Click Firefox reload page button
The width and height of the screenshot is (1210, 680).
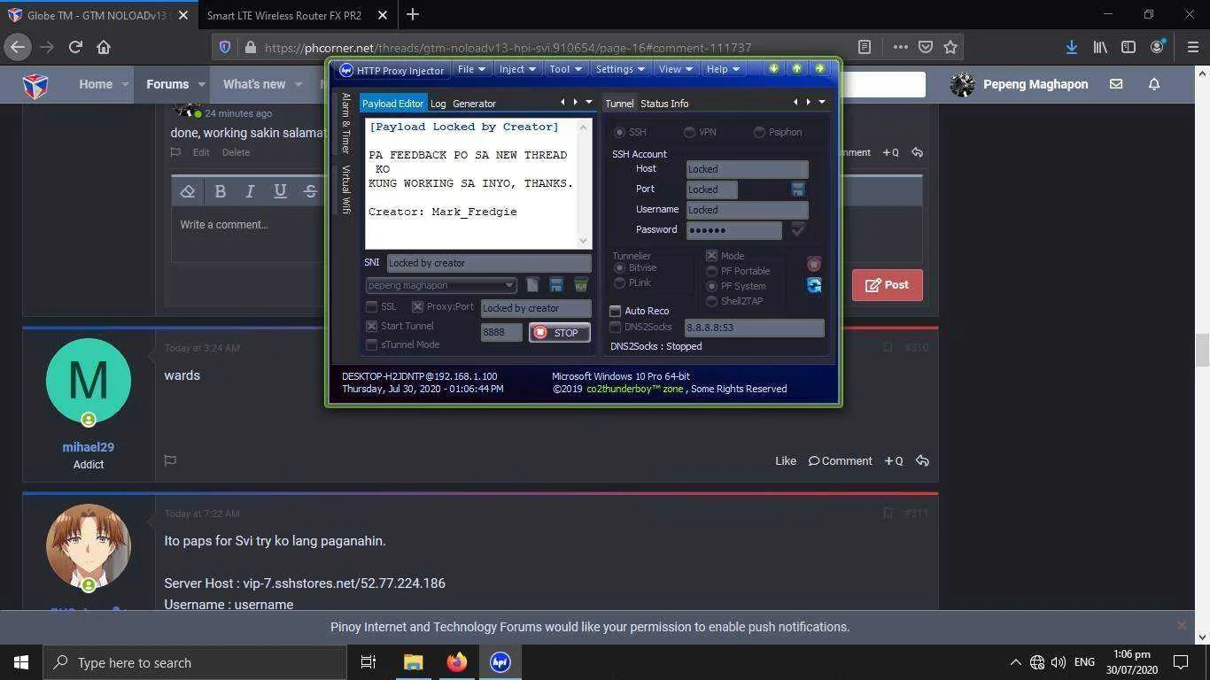coord(75,47)
